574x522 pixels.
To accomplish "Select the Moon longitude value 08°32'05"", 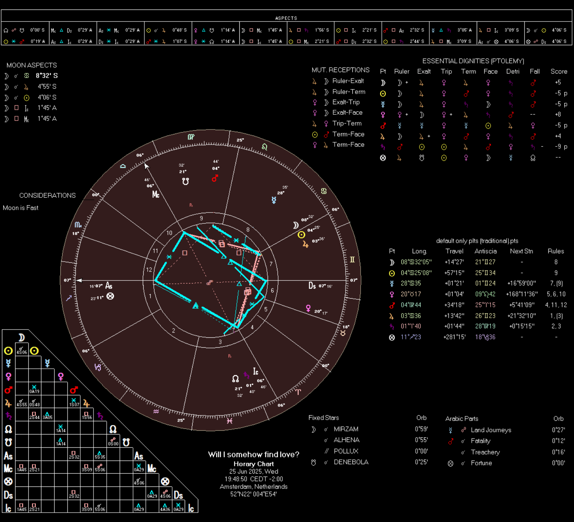I will pyautogui.click(x=416, y=262).
